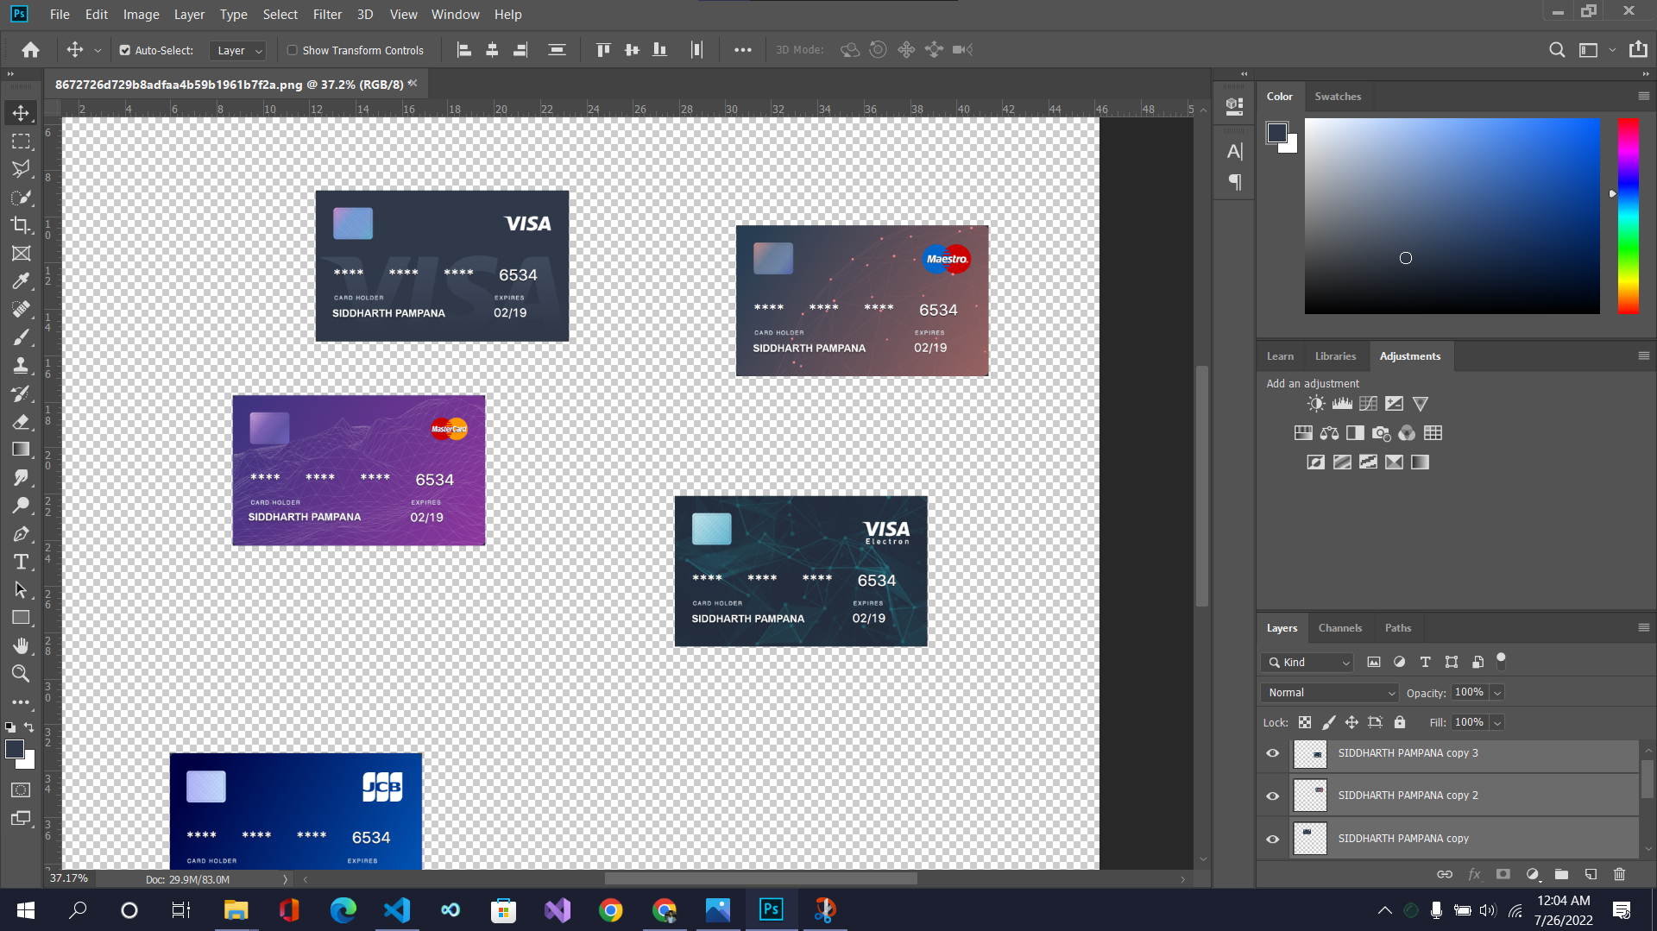Switch to the Channels tab

pos(1339,627)
